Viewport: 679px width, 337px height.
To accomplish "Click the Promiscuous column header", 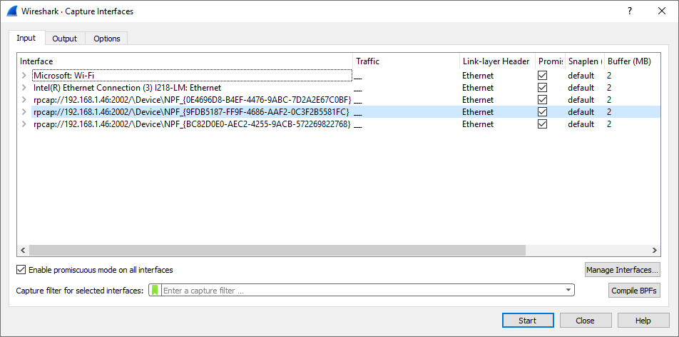I will (551, 61).
